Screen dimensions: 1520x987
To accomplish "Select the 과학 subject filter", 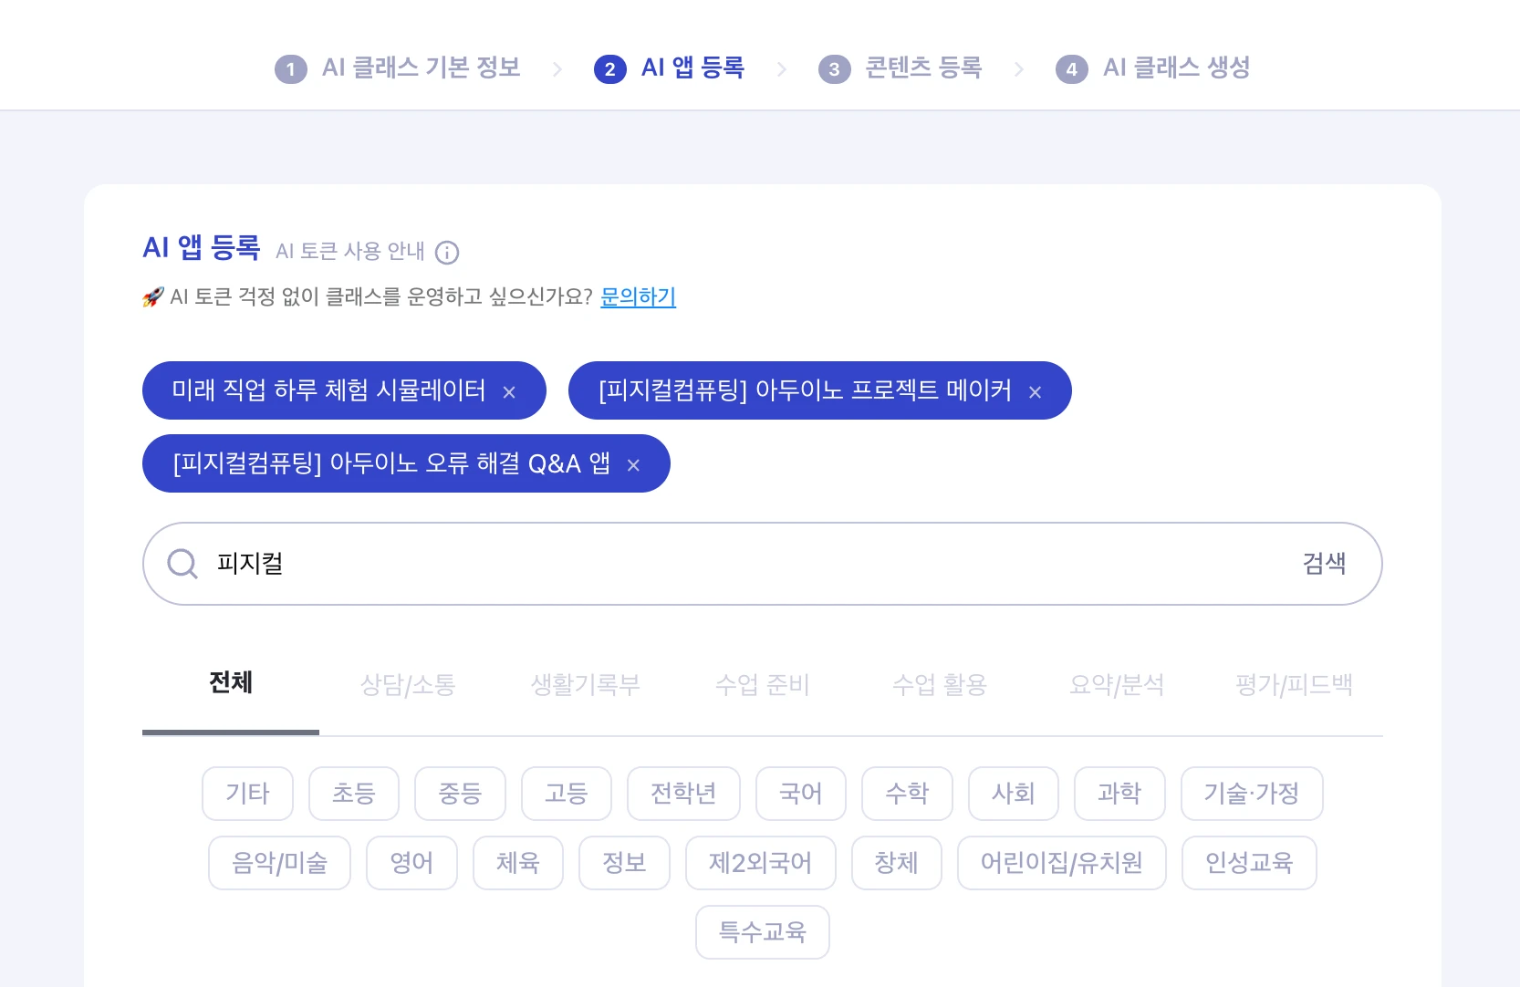I will 1119,794.
